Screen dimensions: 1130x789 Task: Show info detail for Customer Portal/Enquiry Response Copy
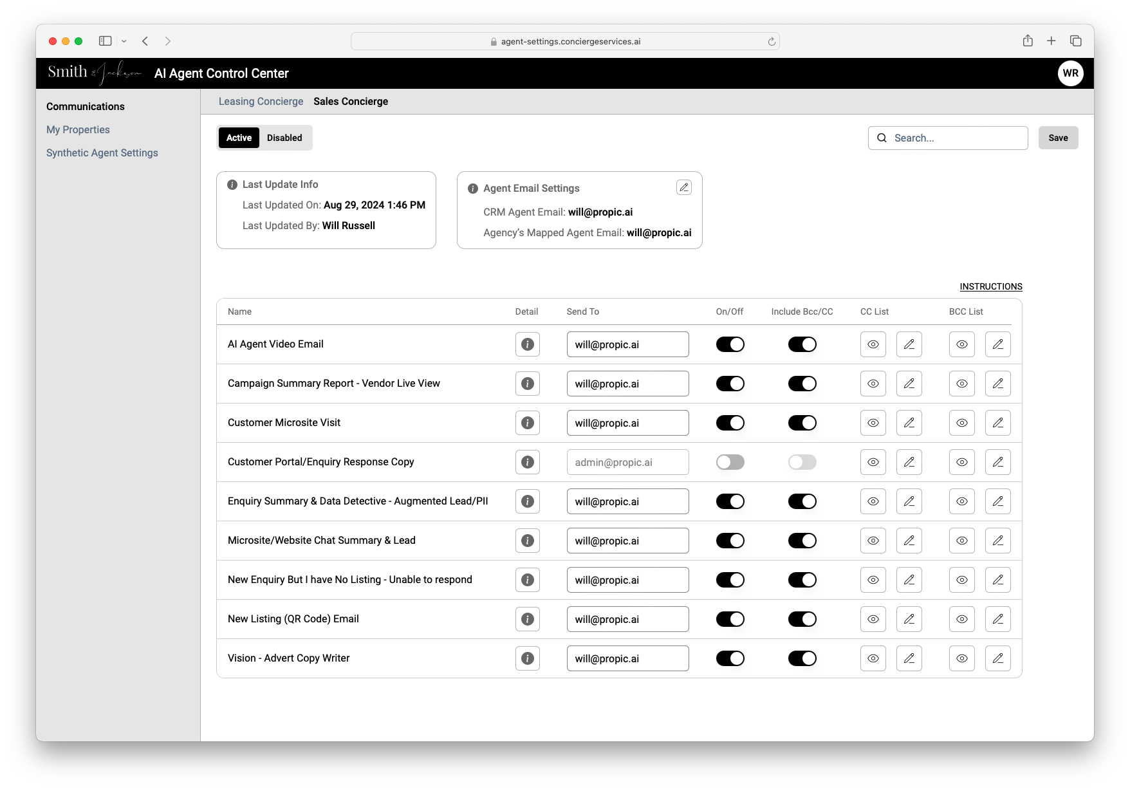[527, 462]
